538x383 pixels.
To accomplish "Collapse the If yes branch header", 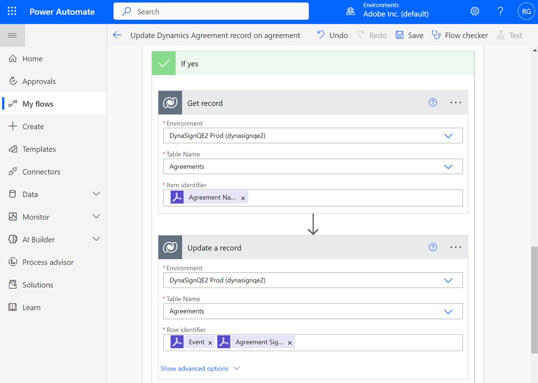I will pos(313,63).
